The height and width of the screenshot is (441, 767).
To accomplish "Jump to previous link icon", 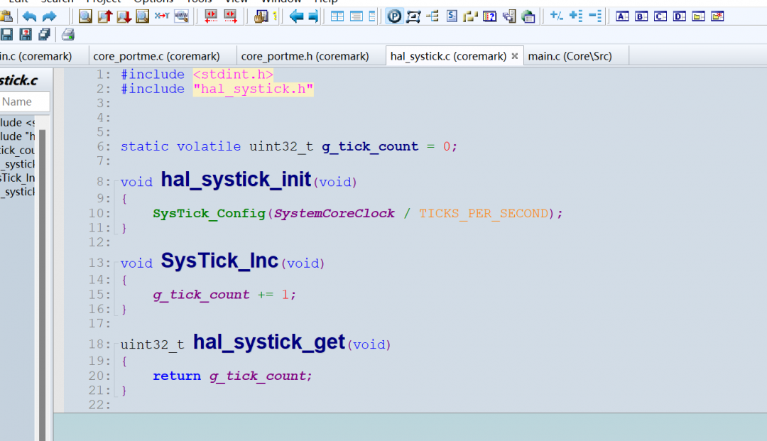I will tap(211, 16).
